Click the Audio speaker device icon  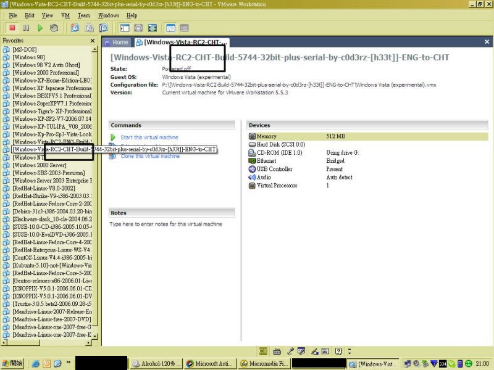[252, 177]
